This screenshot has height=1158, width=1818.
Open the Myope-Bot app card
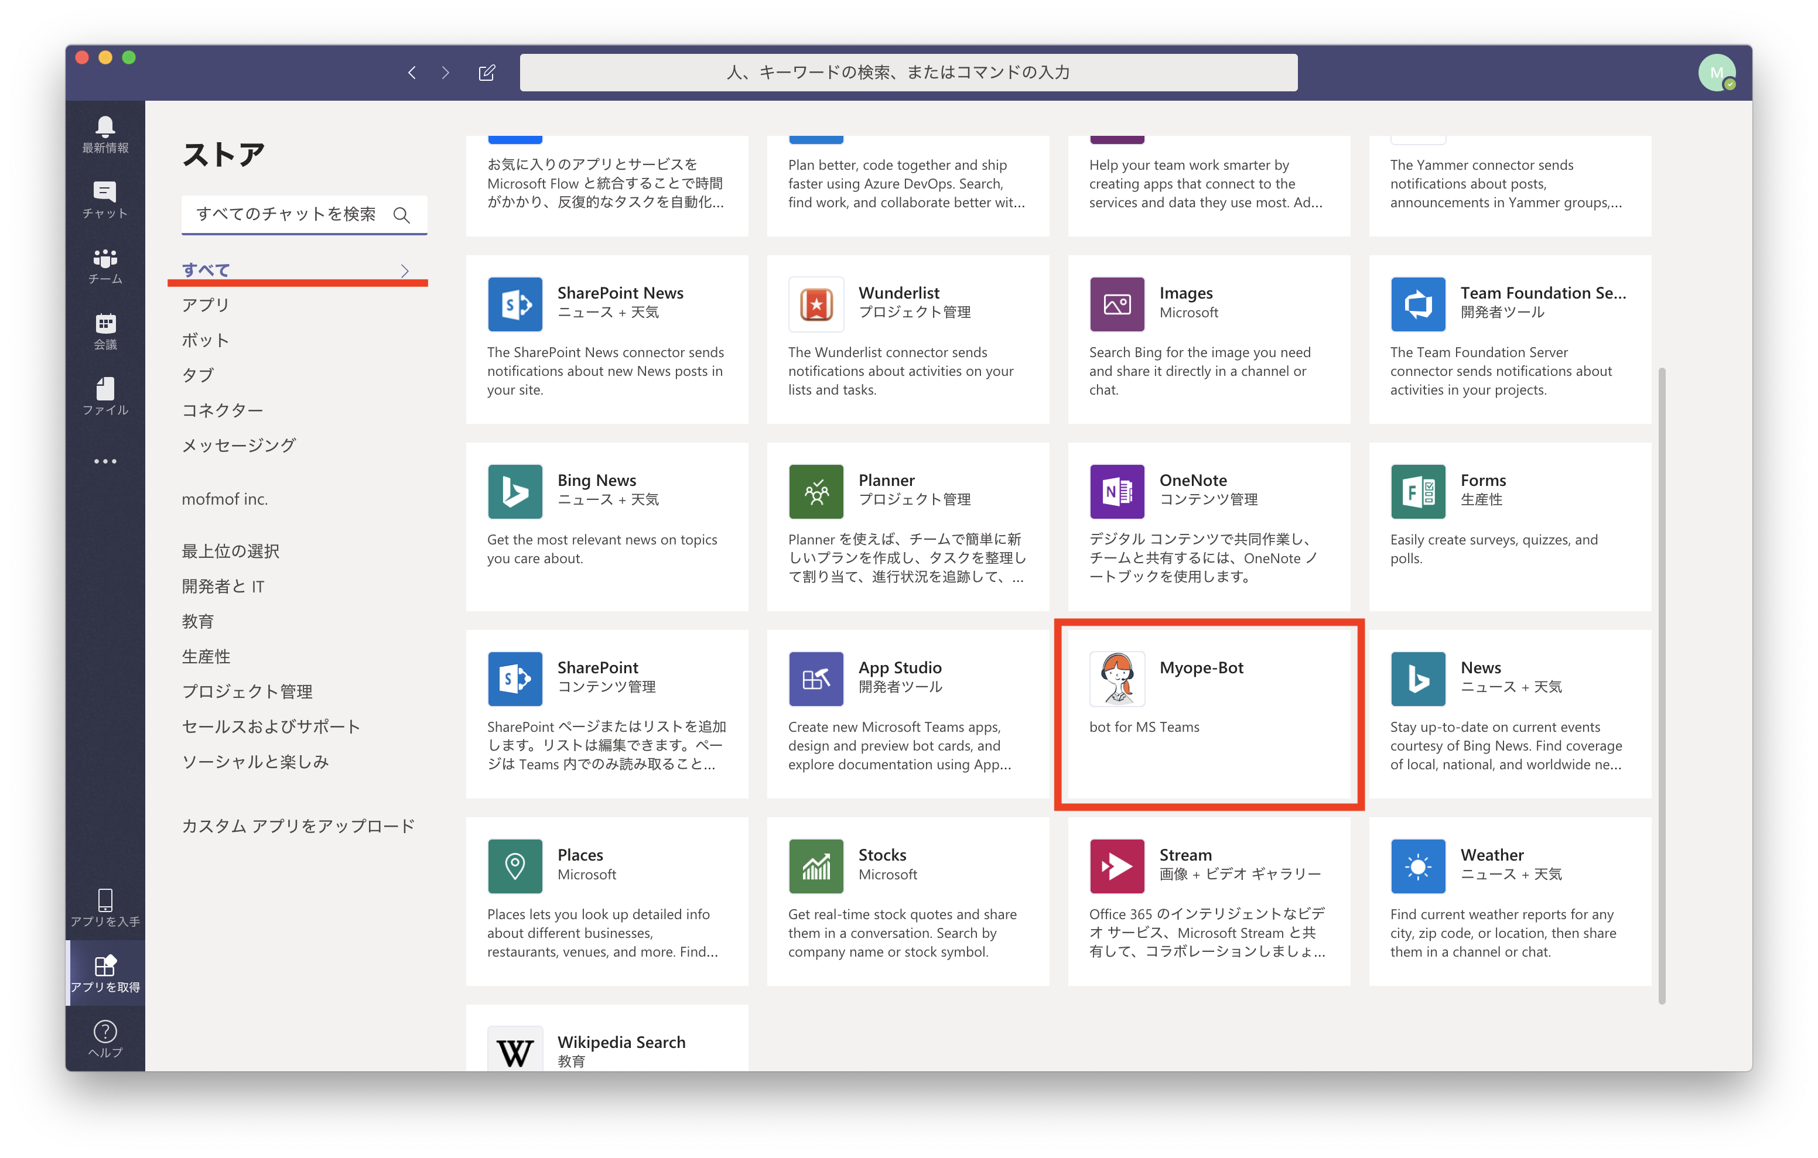(1208, 714)
